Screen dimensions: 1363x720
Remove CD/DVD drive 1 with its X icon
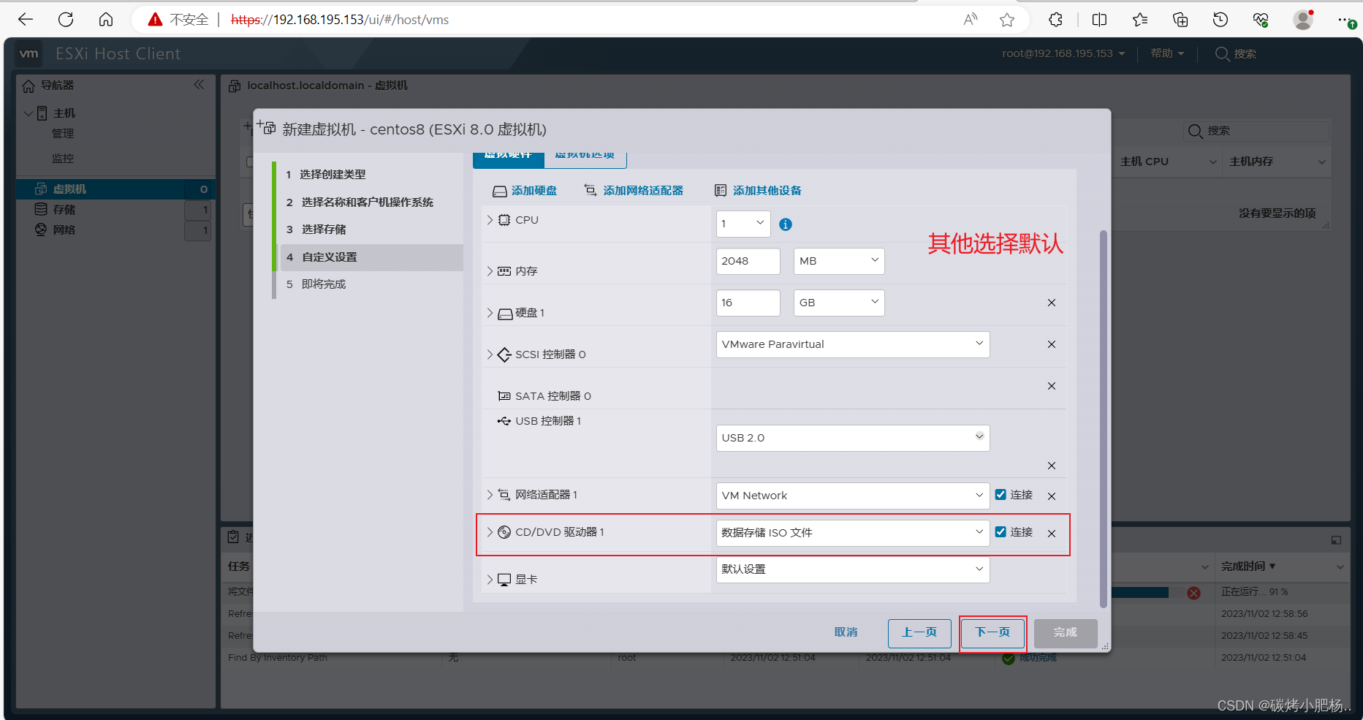[x=1052, y=534]
